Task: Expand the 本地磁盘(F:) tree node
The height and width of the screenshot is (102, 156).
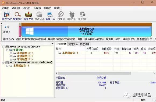Action: 11,59
